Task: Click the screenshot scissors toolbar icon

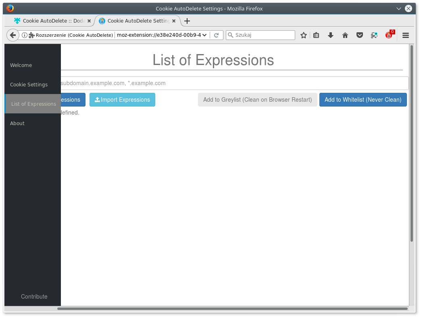Action: (374, 35)
